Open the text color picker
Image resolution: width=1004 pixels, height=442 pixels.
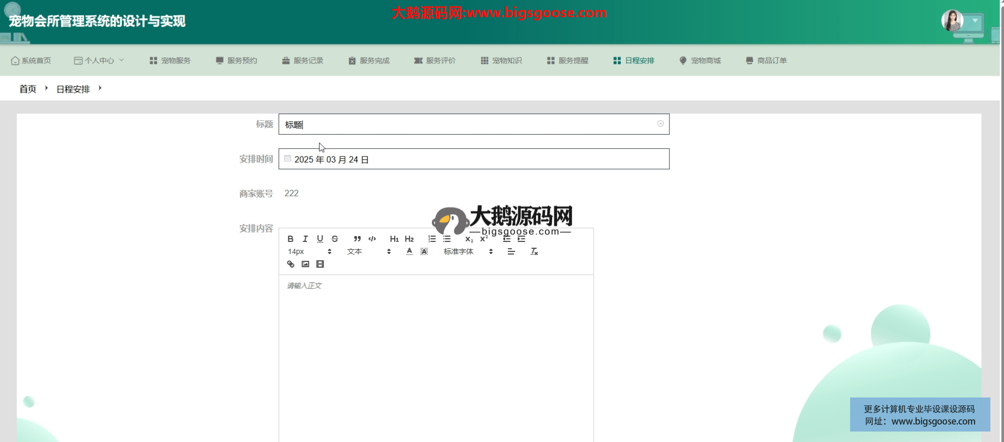click(x=409, y=252)
